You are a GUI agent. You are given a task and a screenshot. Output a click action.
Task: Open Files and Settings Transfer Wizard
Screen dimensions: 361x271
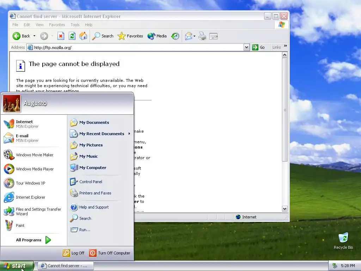[x=33, y=211]
